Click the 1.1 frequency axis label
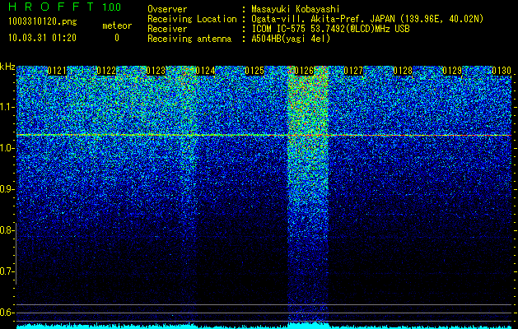The height and width of the screenshot is (329, 518). pos(7,107)
